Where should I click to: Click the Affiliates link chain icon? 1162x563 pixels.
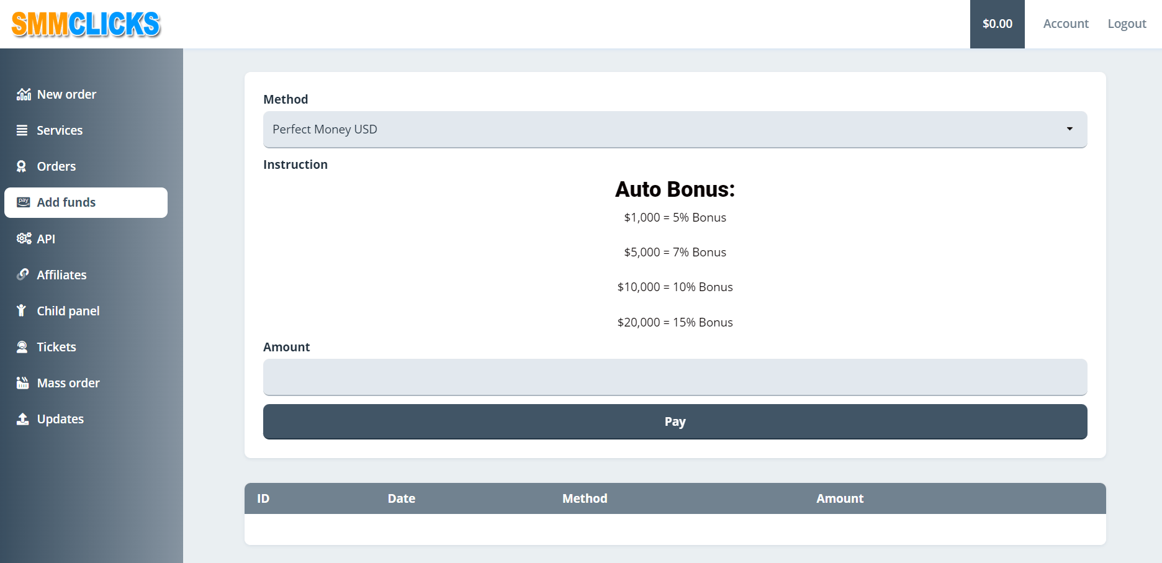click(x=23, y=274)
